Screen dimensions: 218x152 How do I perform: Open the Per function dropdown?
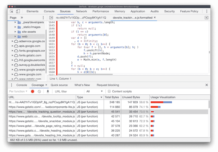(x=18, y=91)
